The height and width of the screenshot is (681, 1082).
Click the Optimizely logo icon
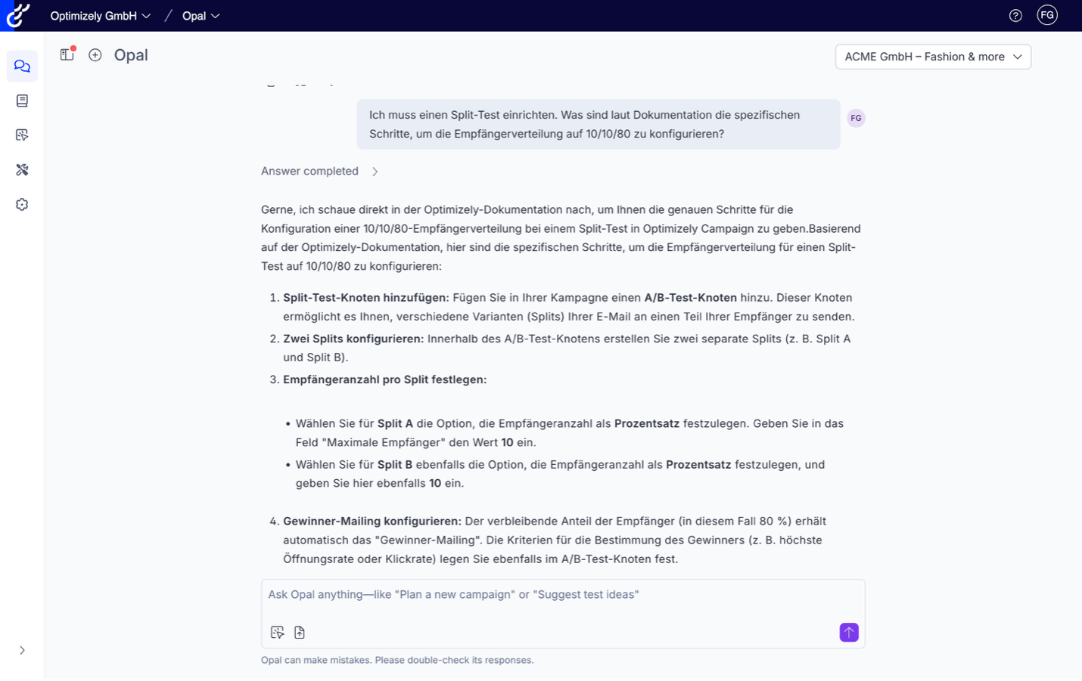(x=18, y=15)
